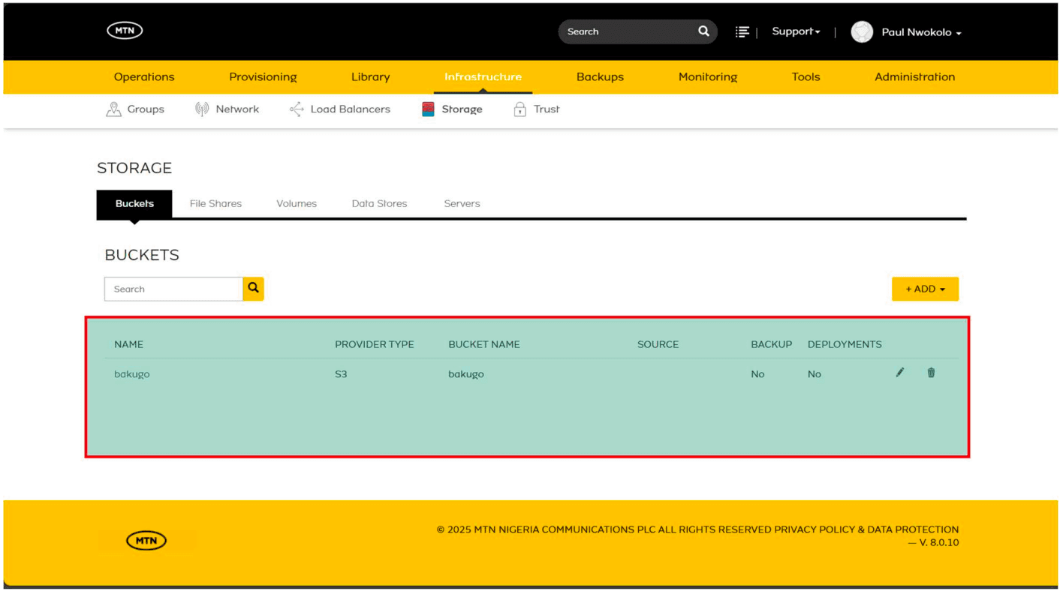Open the Backups menu
The height and width of the screenshot is (600, 1060).
[600, 76]
